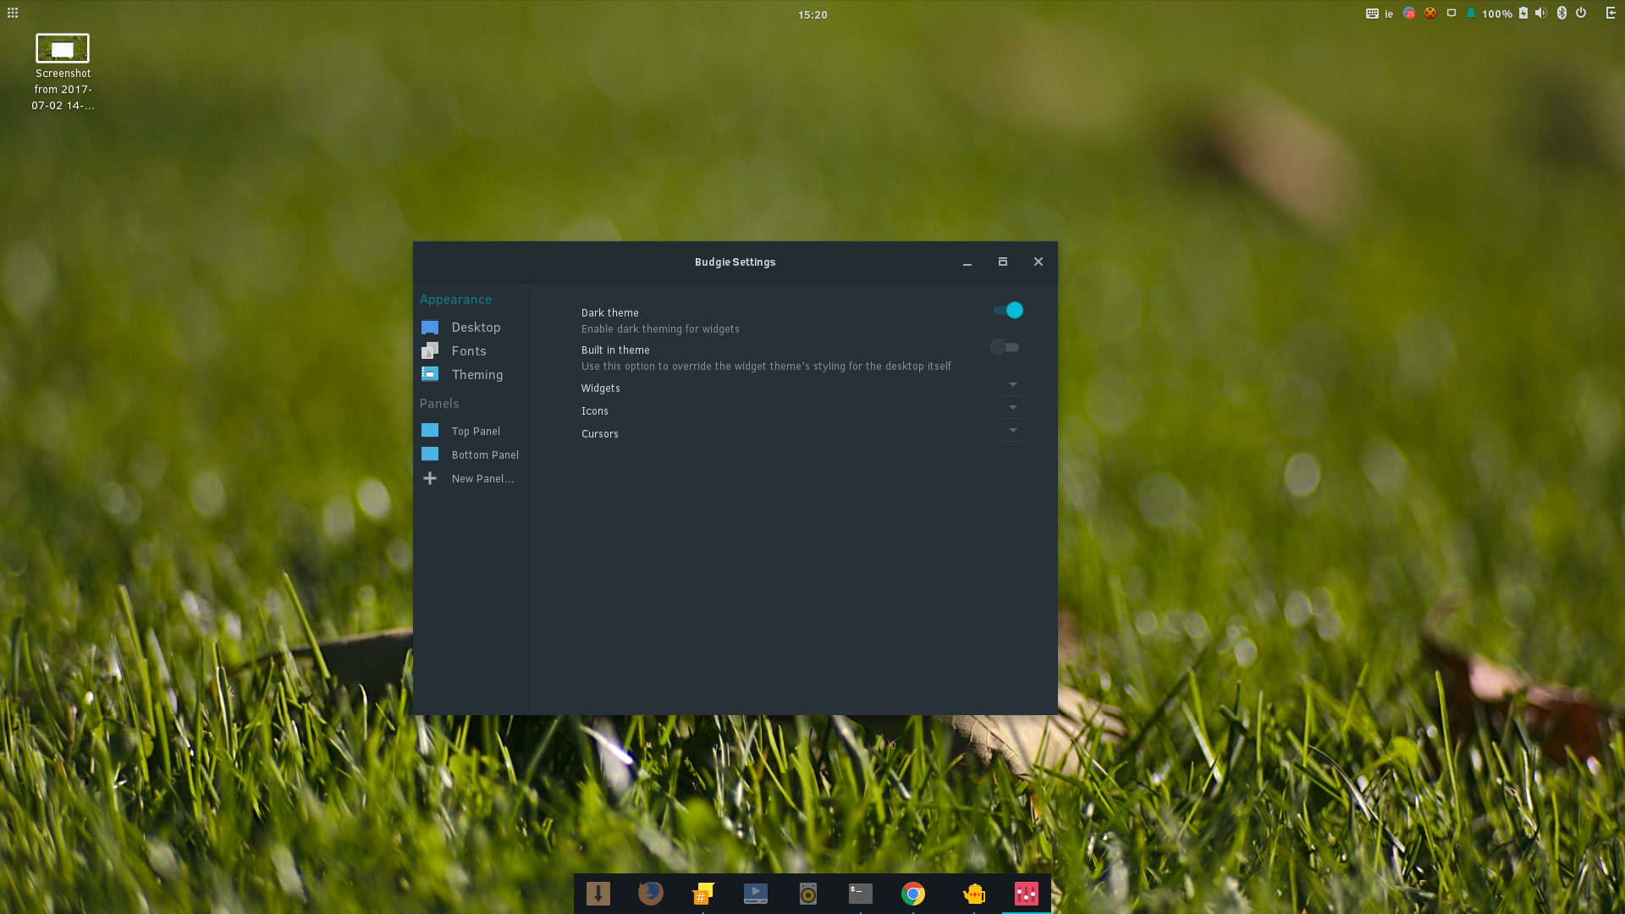Click the Icons label
Screen dimensions: 1625x914
tap(594, 411)
